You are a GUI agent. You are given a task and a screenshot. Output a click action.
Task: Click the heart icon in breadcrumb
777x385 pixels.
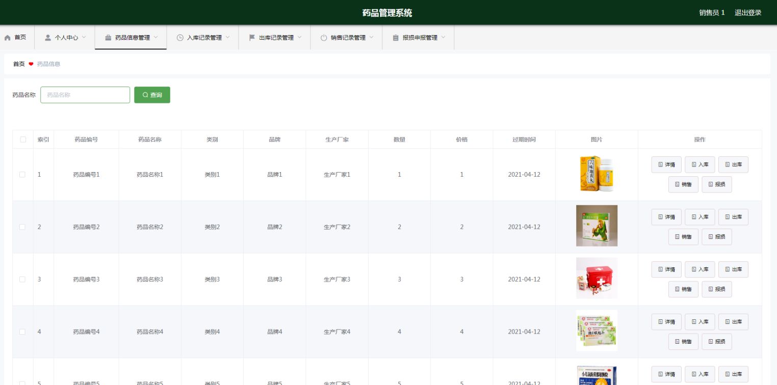pos(31,64)
